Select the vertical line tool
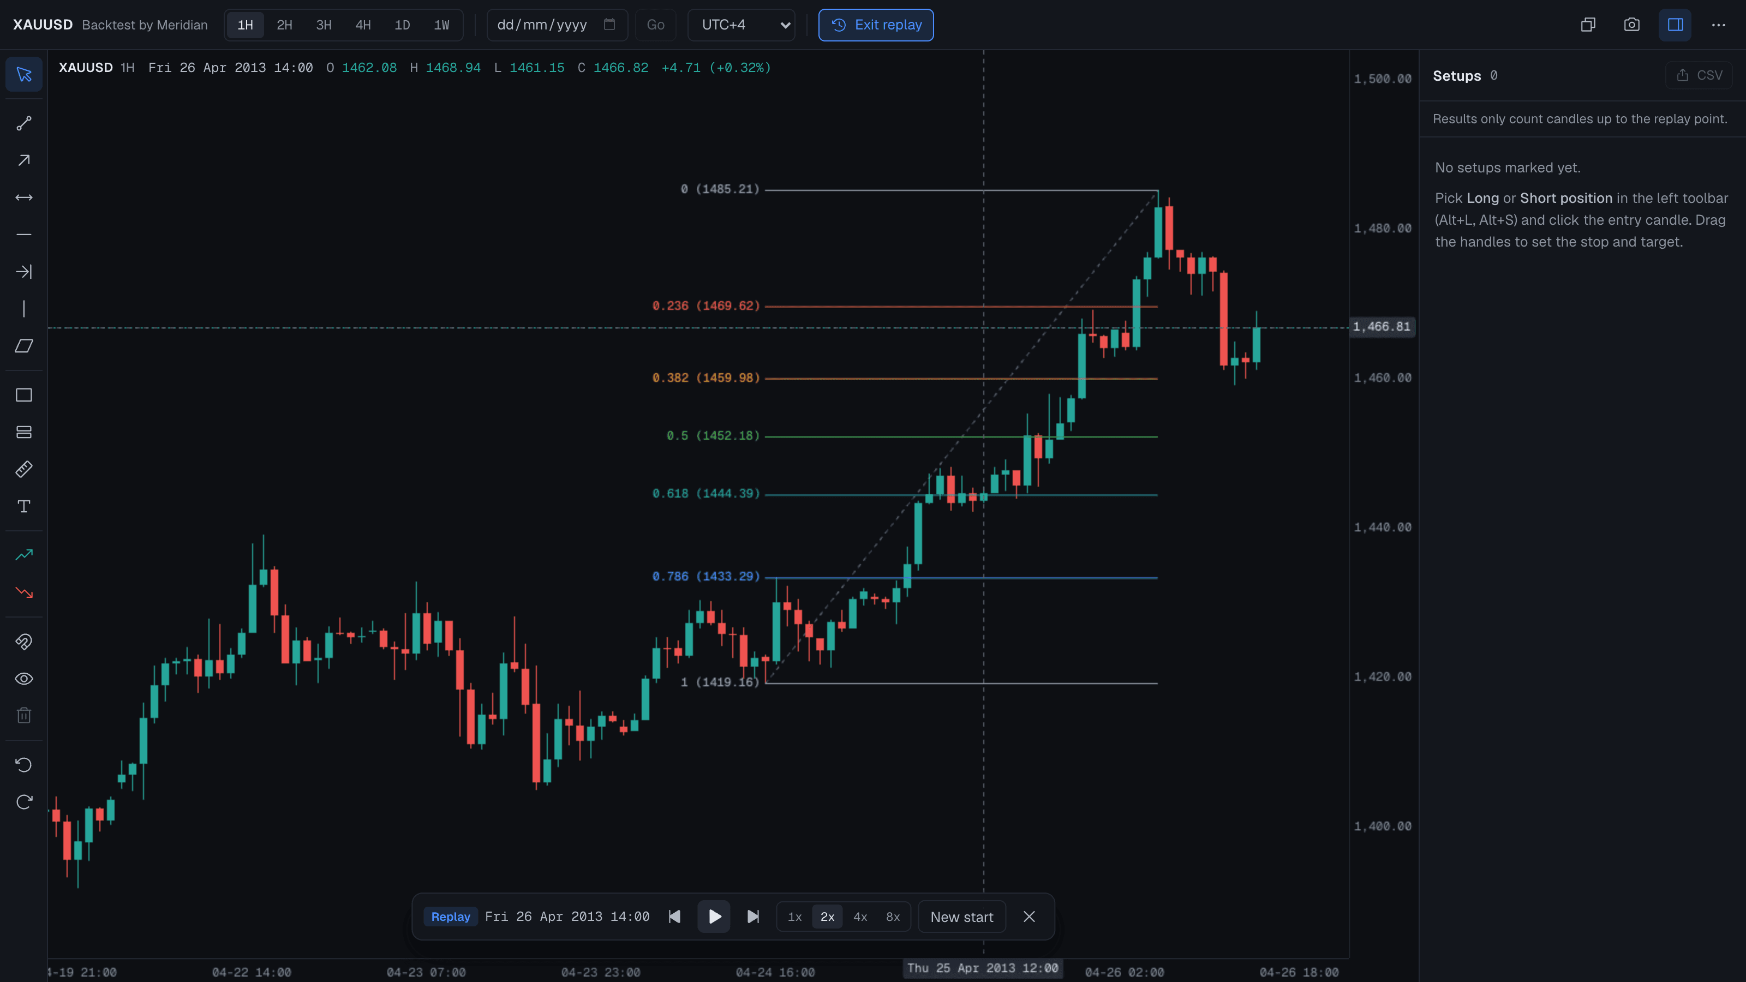 [x=23, y=309]
